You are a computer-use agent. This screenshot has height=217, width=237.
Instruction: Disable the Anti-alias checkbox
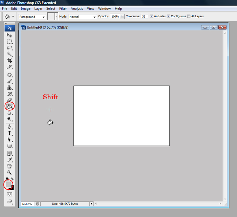(152, 16)
